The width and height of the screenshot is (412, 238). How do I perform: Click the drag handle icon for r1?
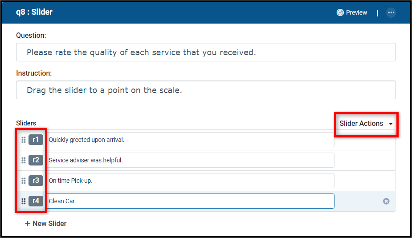click(24, 140)
